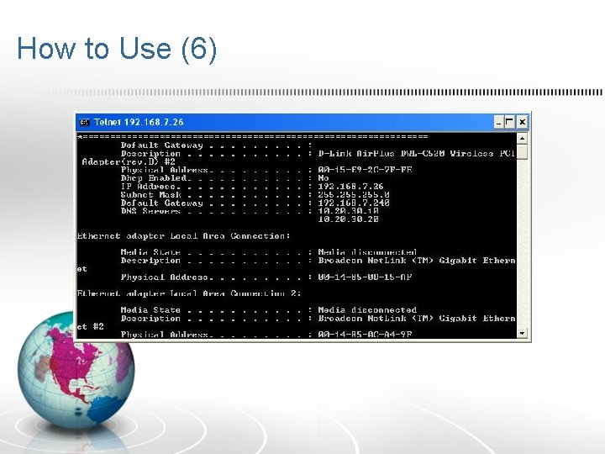Click the 'Ethernet adapter Local Area Connection:' heading
Screen dimensions: 605x454
183,236
